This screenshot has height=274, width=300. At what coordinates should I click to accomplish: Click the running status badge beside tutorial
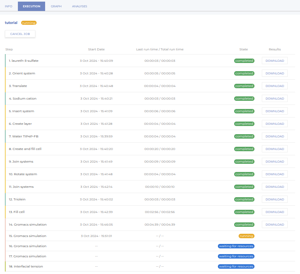(x=29, y=23)
